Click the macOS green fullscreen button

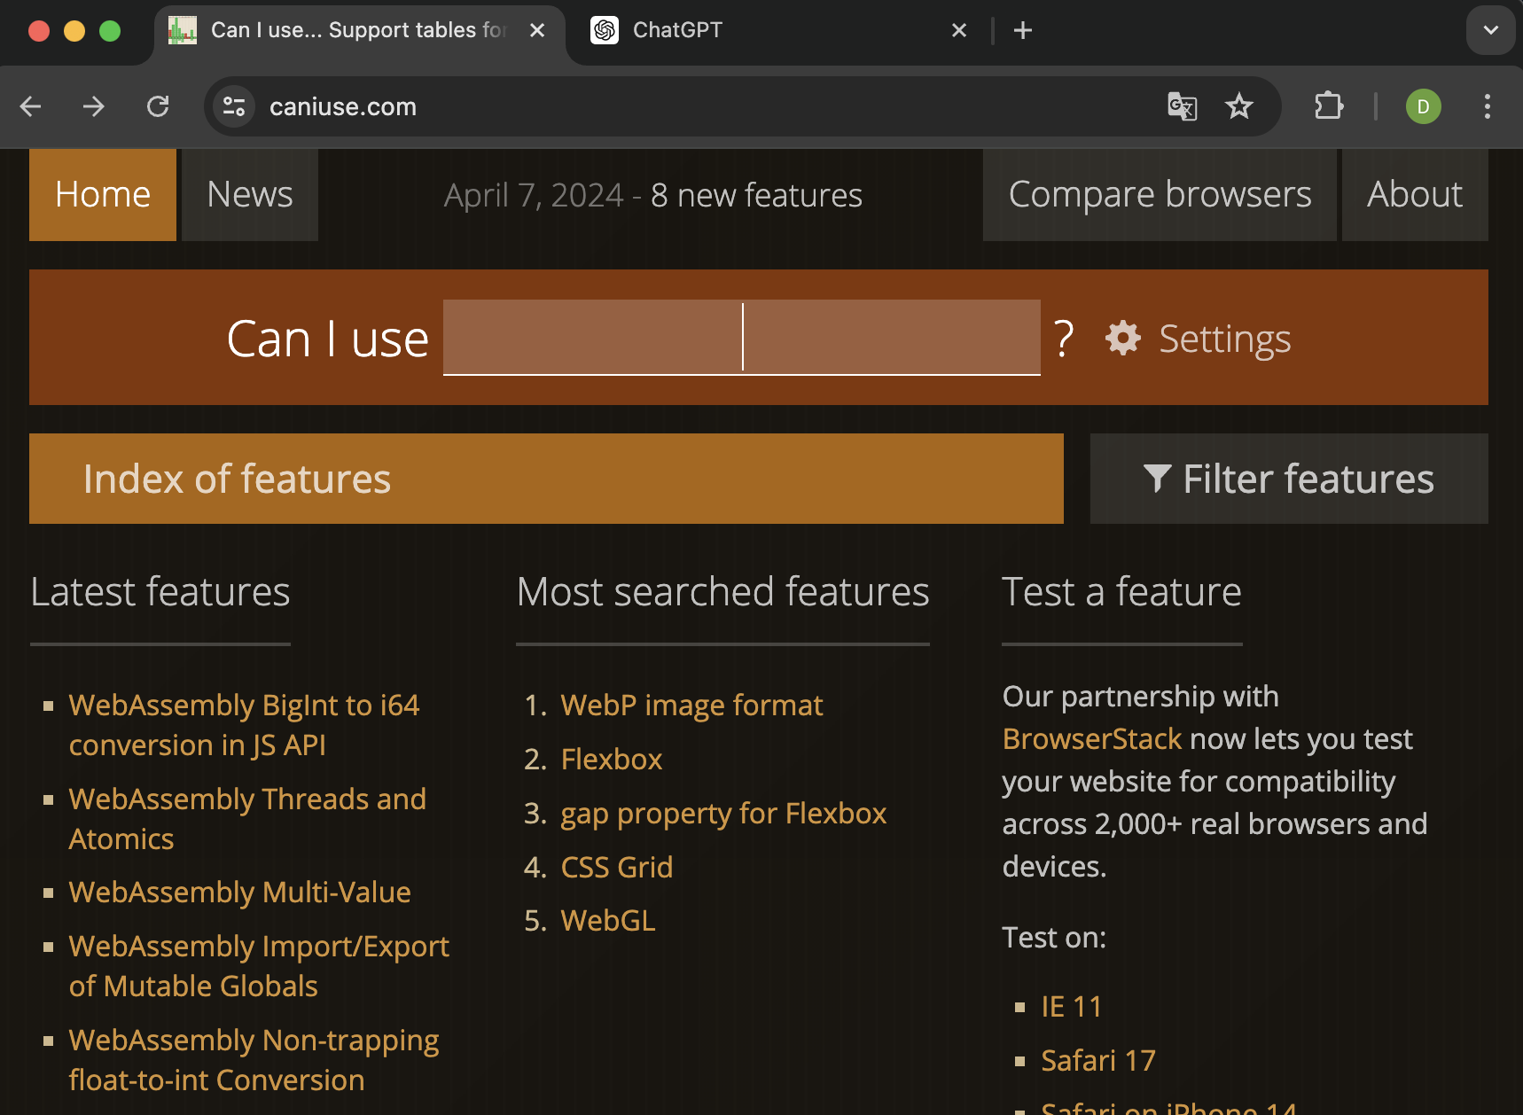110,31
